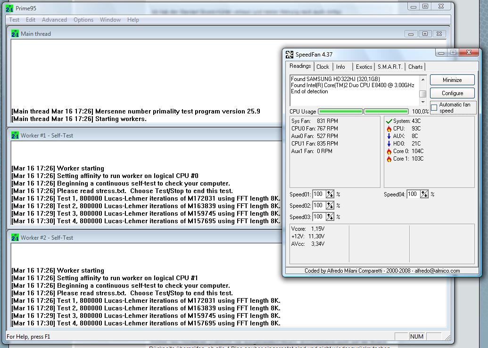Click the Minimize button in SpeedFan
The image size is (488, 348).
click(452, 80)
